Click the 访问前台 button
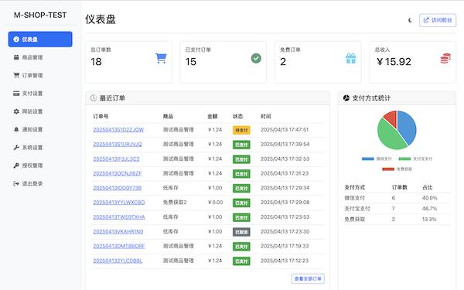 point(438,20)
